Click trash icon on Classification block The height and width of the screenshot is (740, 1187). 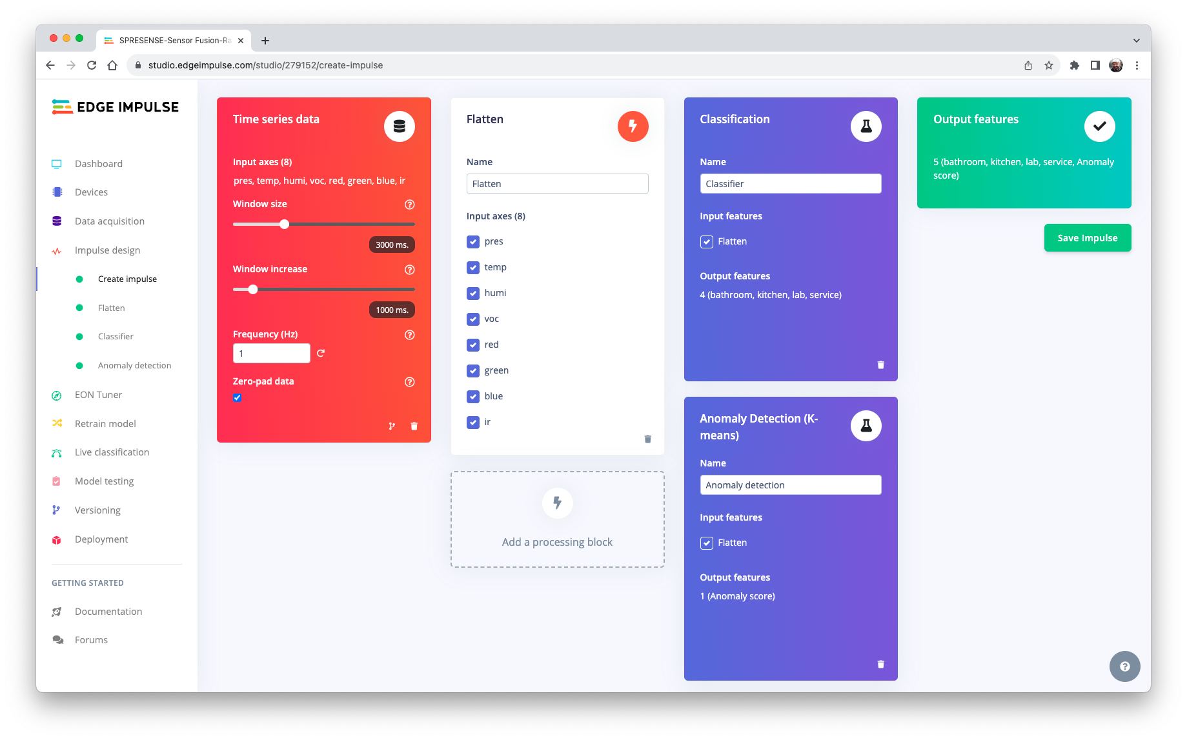[880, 365]
